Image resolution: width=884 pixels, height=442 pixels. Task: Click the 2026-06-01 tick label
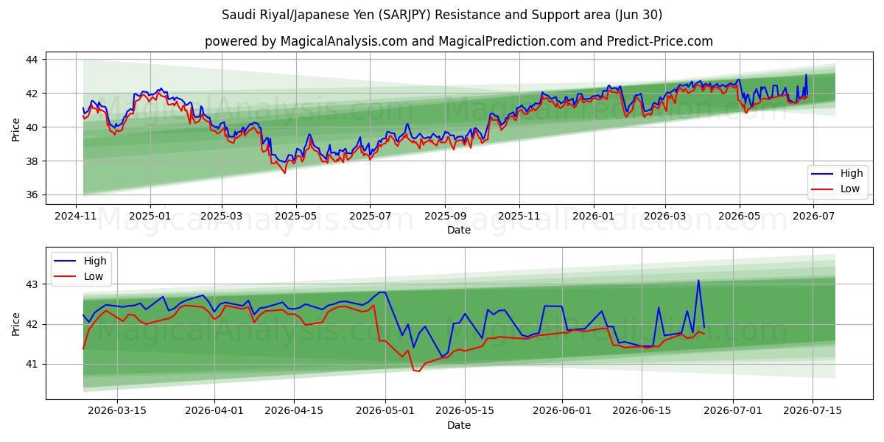pyautogui.click(x=562, y=410)
